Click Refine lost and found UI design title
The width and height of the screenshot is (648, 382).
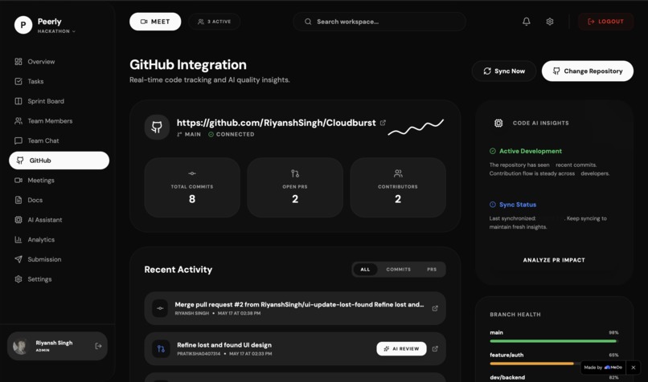click(x=224, y=345)
